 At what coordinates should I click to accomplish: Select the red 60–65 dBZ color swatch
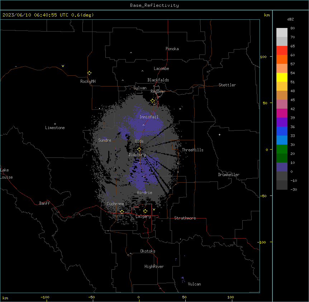click(282, 51)
